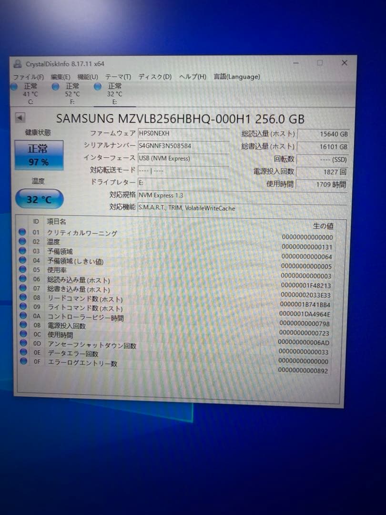Click the drive letter field E:
The width and height of the screenshot is (386, 515).
tap(183, 183)
